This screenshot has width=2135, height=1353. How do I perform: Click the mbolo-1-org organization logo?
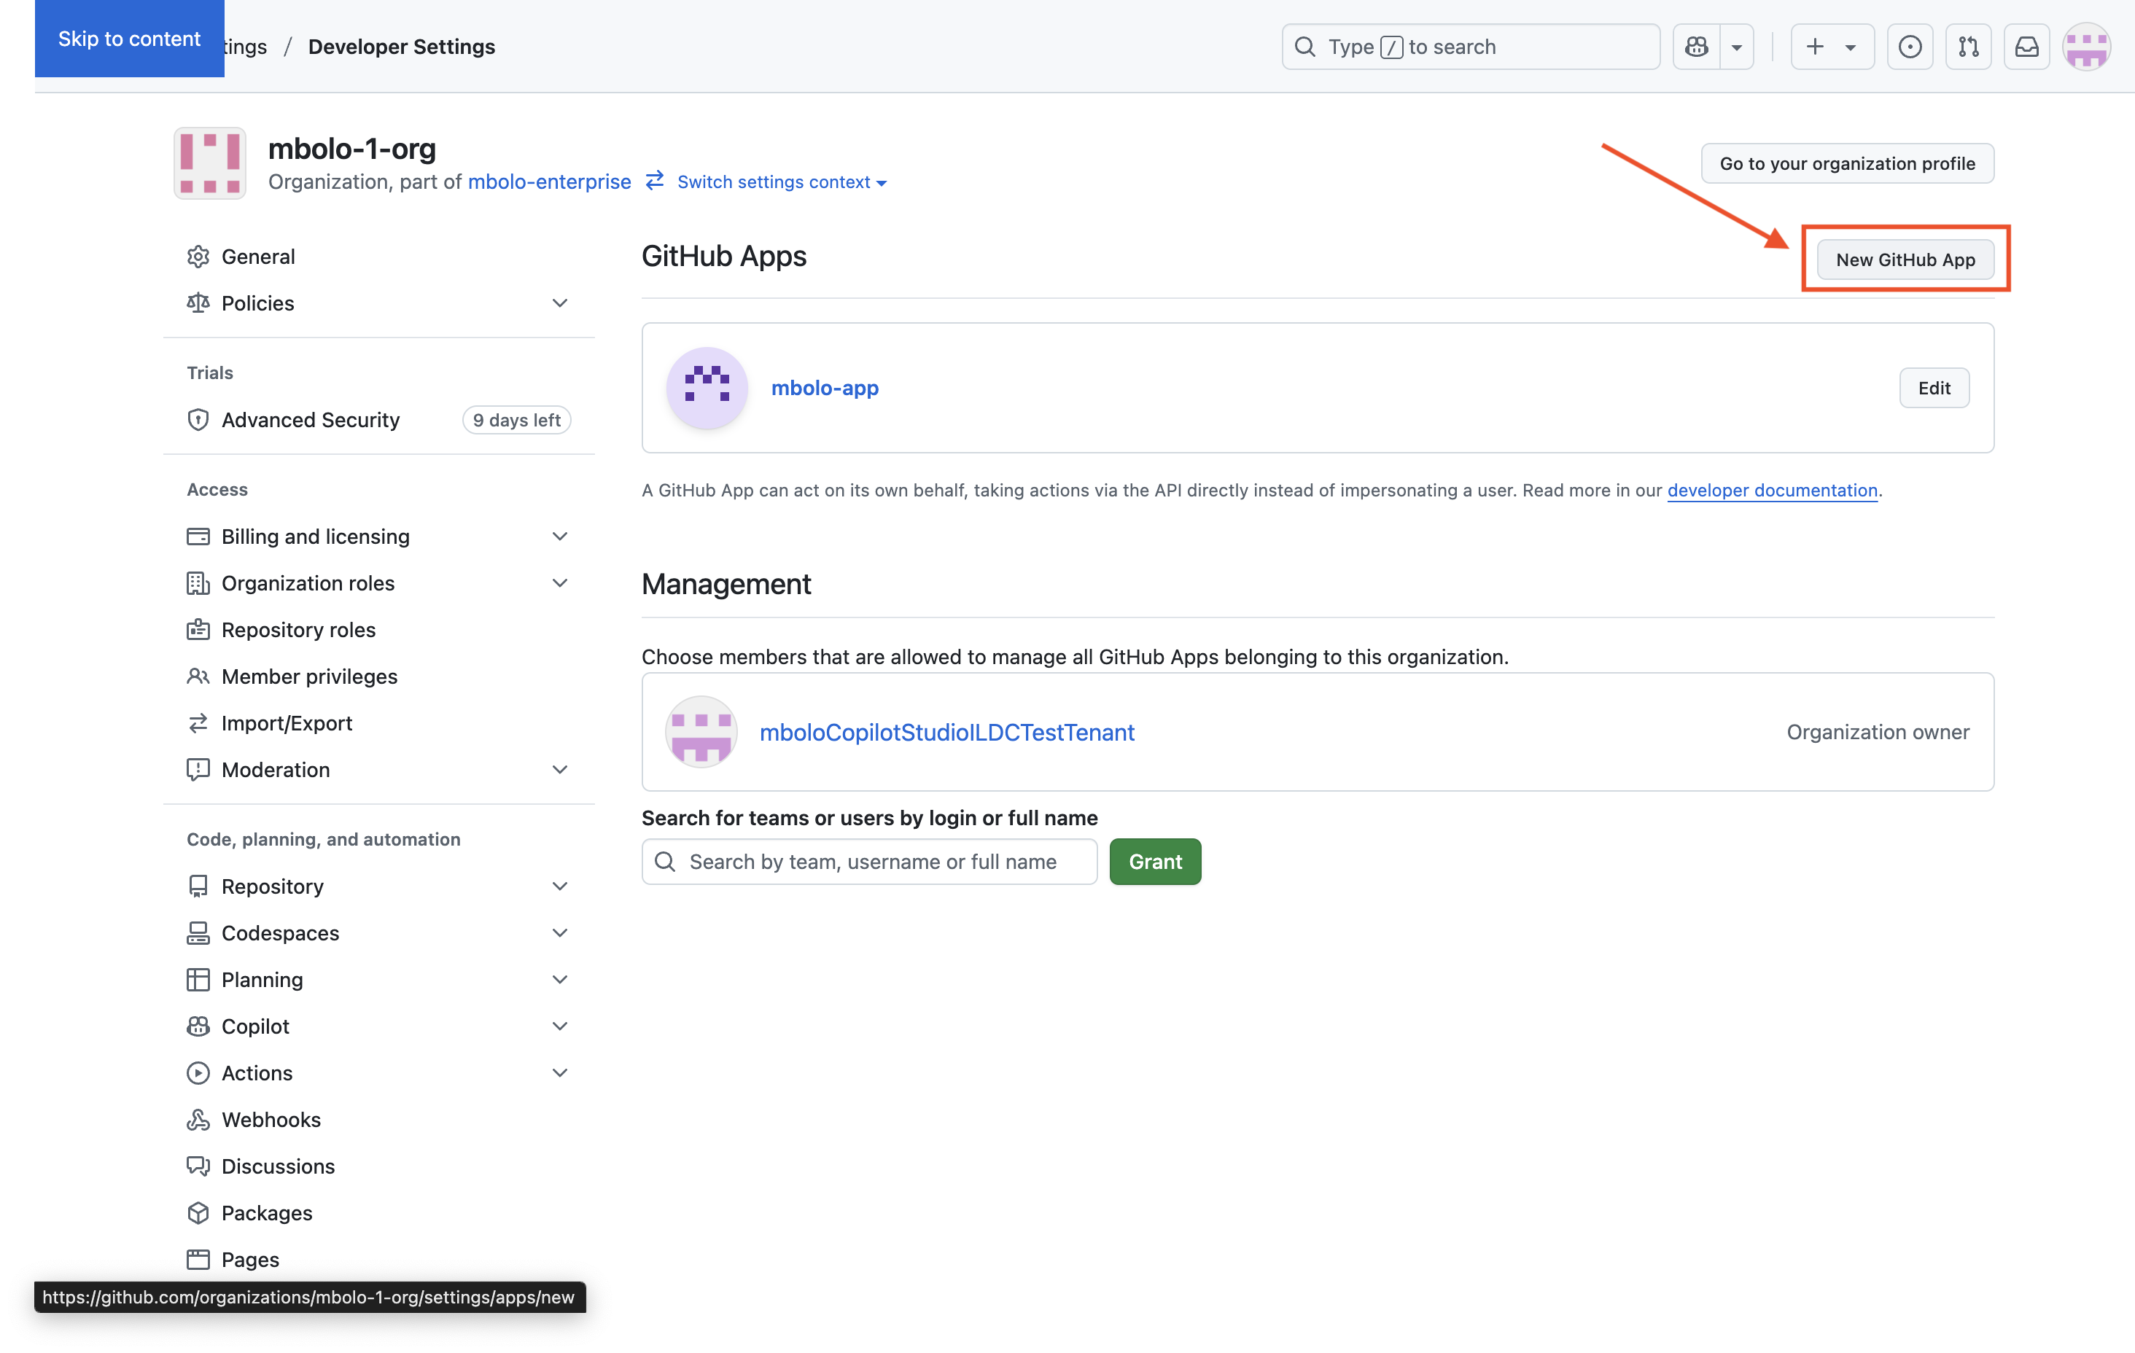tap(209, 163)
